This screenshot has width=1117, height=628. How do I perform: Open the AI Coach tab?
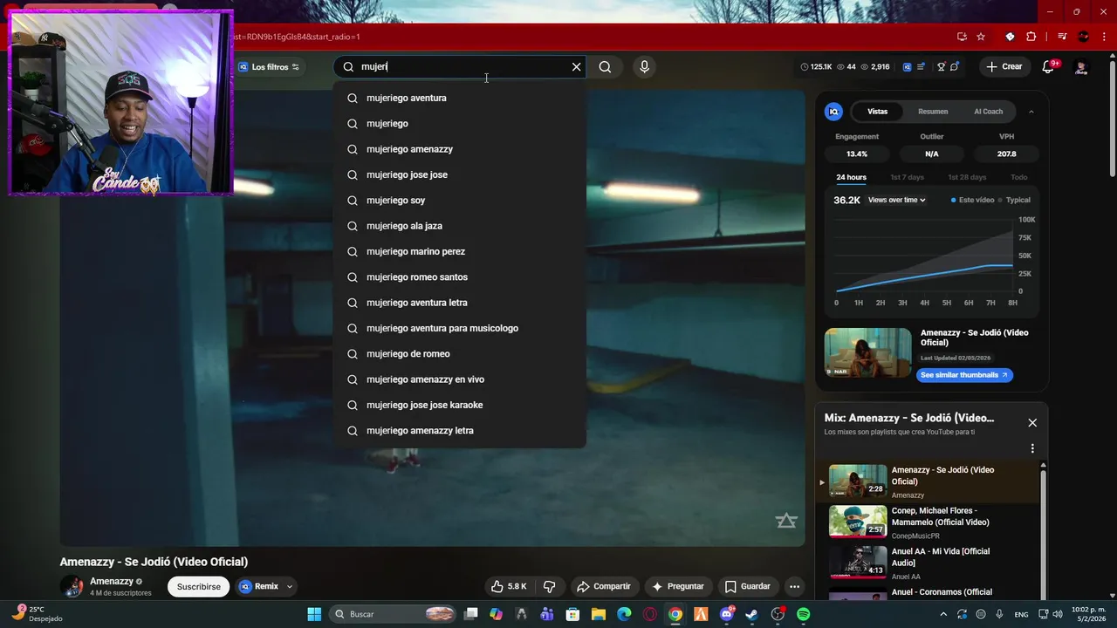989,112
